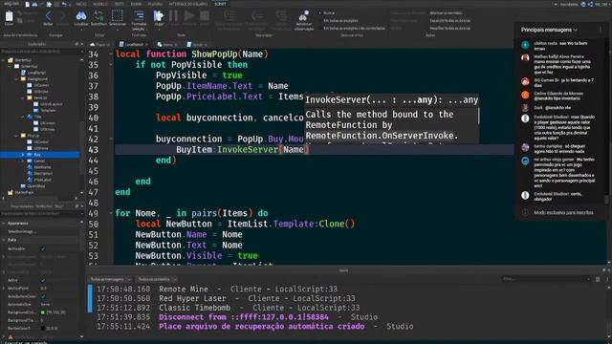This screenshot has height=344, width=612.
Task: Click the Substituir replace icon
Action: [x=98, y=16]
